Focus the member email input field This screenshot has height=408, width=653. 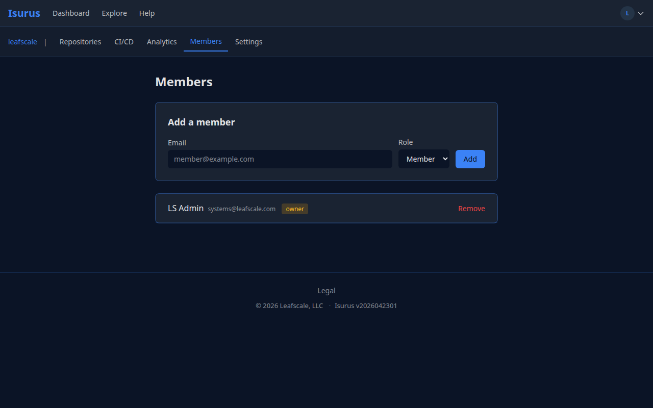click(280, 159)
